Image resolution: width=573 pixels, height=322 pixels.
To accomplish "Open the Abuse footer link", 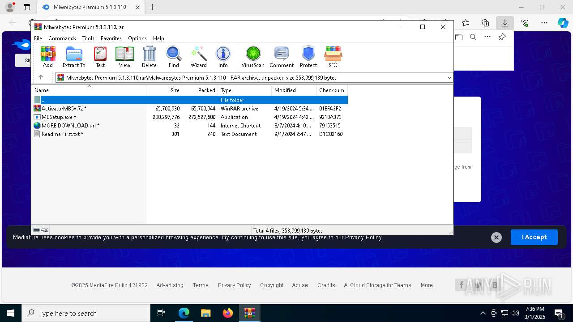I will 300,285.
